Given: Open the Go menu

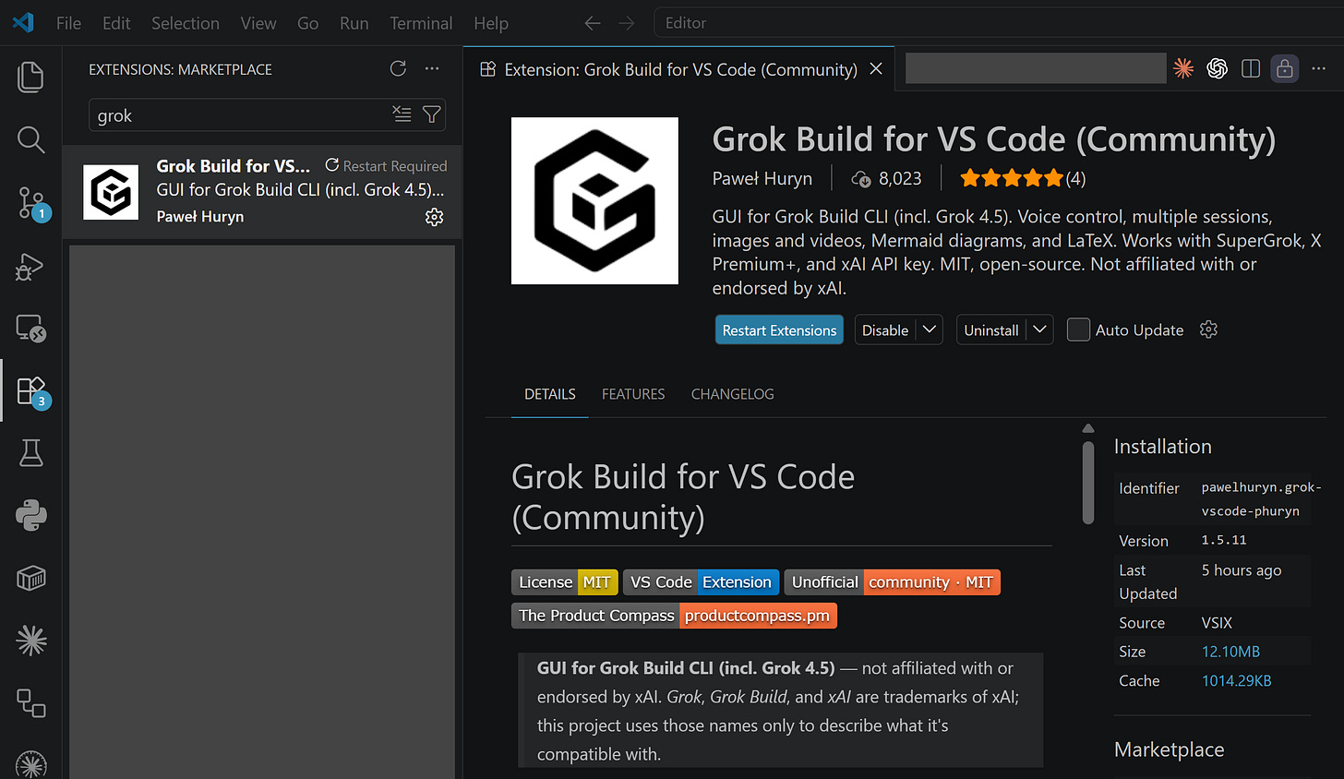Looking at the screenshot, I should pyautogui.click(x=307, y=23).
